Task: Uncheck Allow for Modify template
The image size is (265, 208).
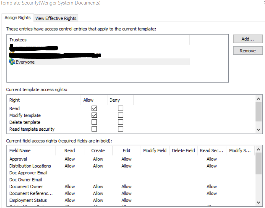Action: pos(94,115)
